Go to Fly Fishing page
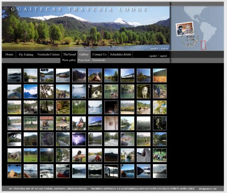The image size is (227, 193). 26,55
